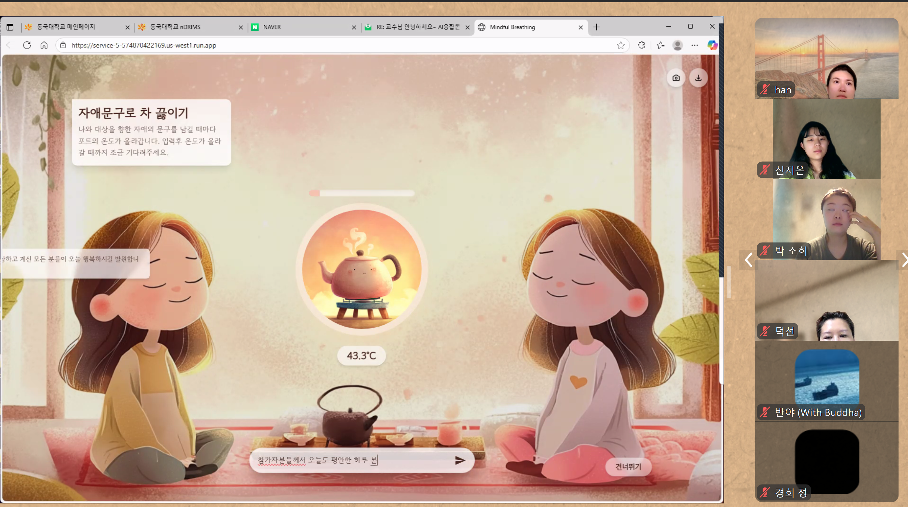This screenshot has height=507, width=908.
Task: Add page to favorites star icon
Action: click(620, 45)
